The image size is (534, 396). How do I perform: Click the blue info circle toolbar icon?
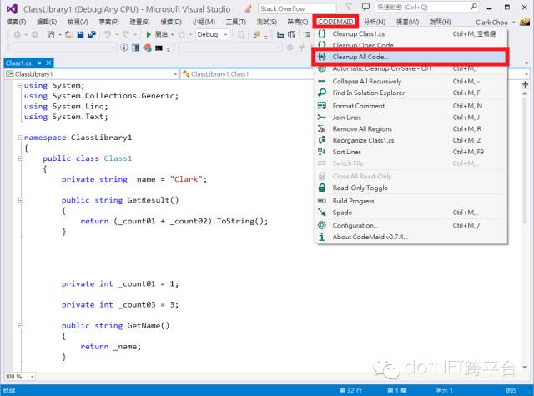pos(124,48)
